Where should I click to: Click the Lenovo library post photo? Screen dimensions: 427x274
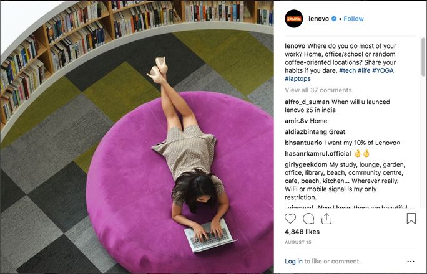pyautogui.click(x=137, y=137)
